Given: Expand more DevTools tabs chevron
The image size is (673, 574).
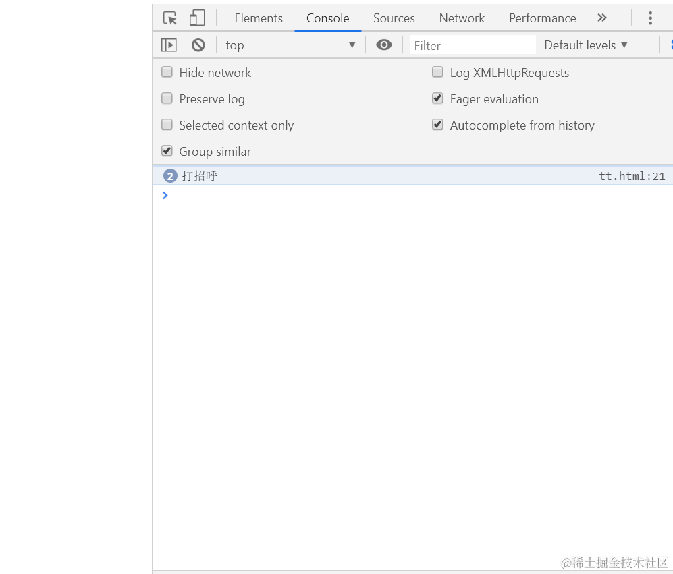Looking at the screenshot, I should 602,18.
